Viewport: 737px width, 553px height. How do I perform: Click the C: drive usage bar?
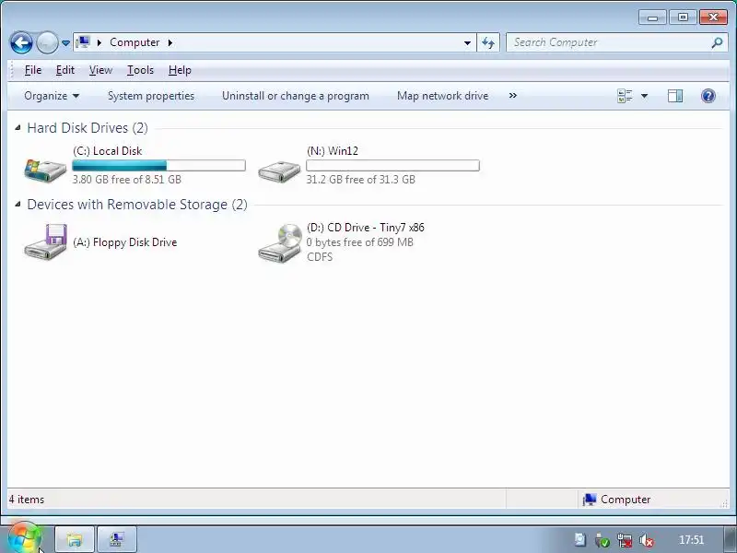[x=158, y=165]
